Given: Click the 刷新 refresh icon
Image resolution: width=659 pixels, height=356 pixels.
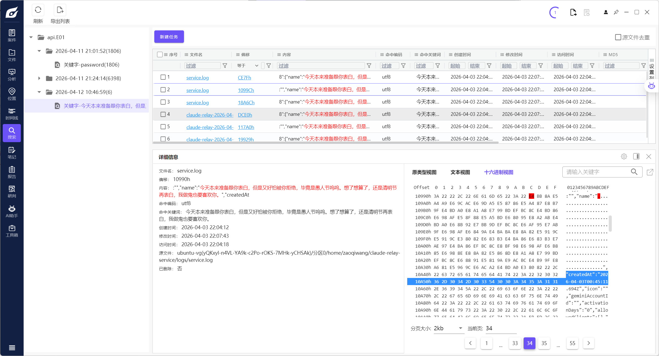Looking at the screenshot, I should tap(38, 10).
